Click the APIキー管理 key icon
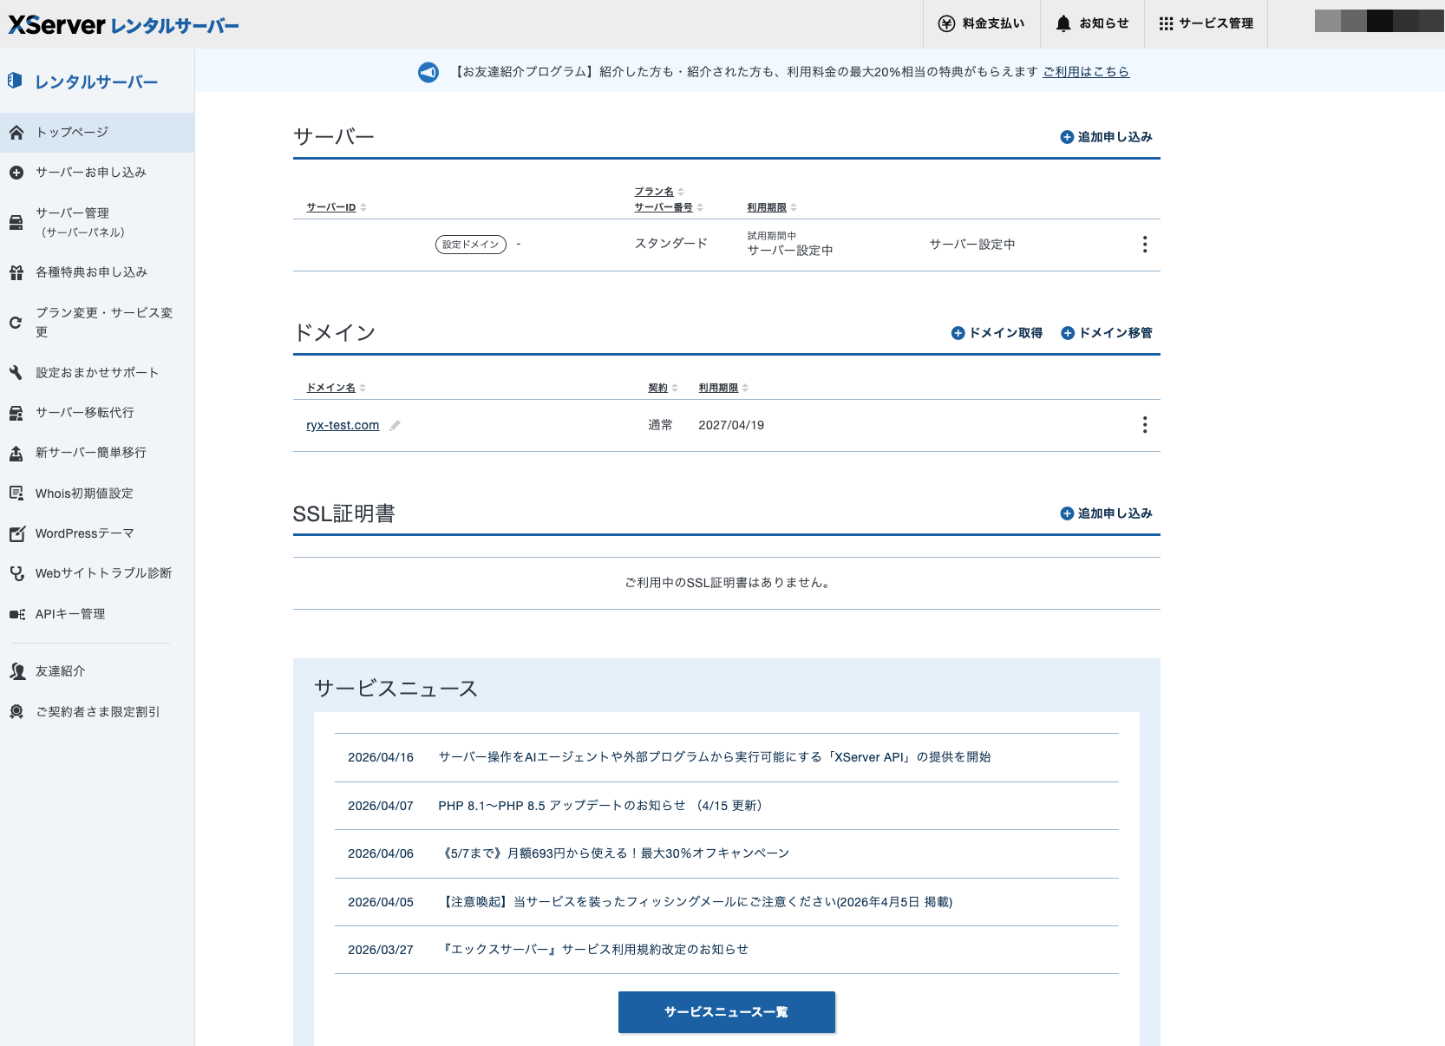Screen dimensions: 1445x1046 [x=16, y=614]
